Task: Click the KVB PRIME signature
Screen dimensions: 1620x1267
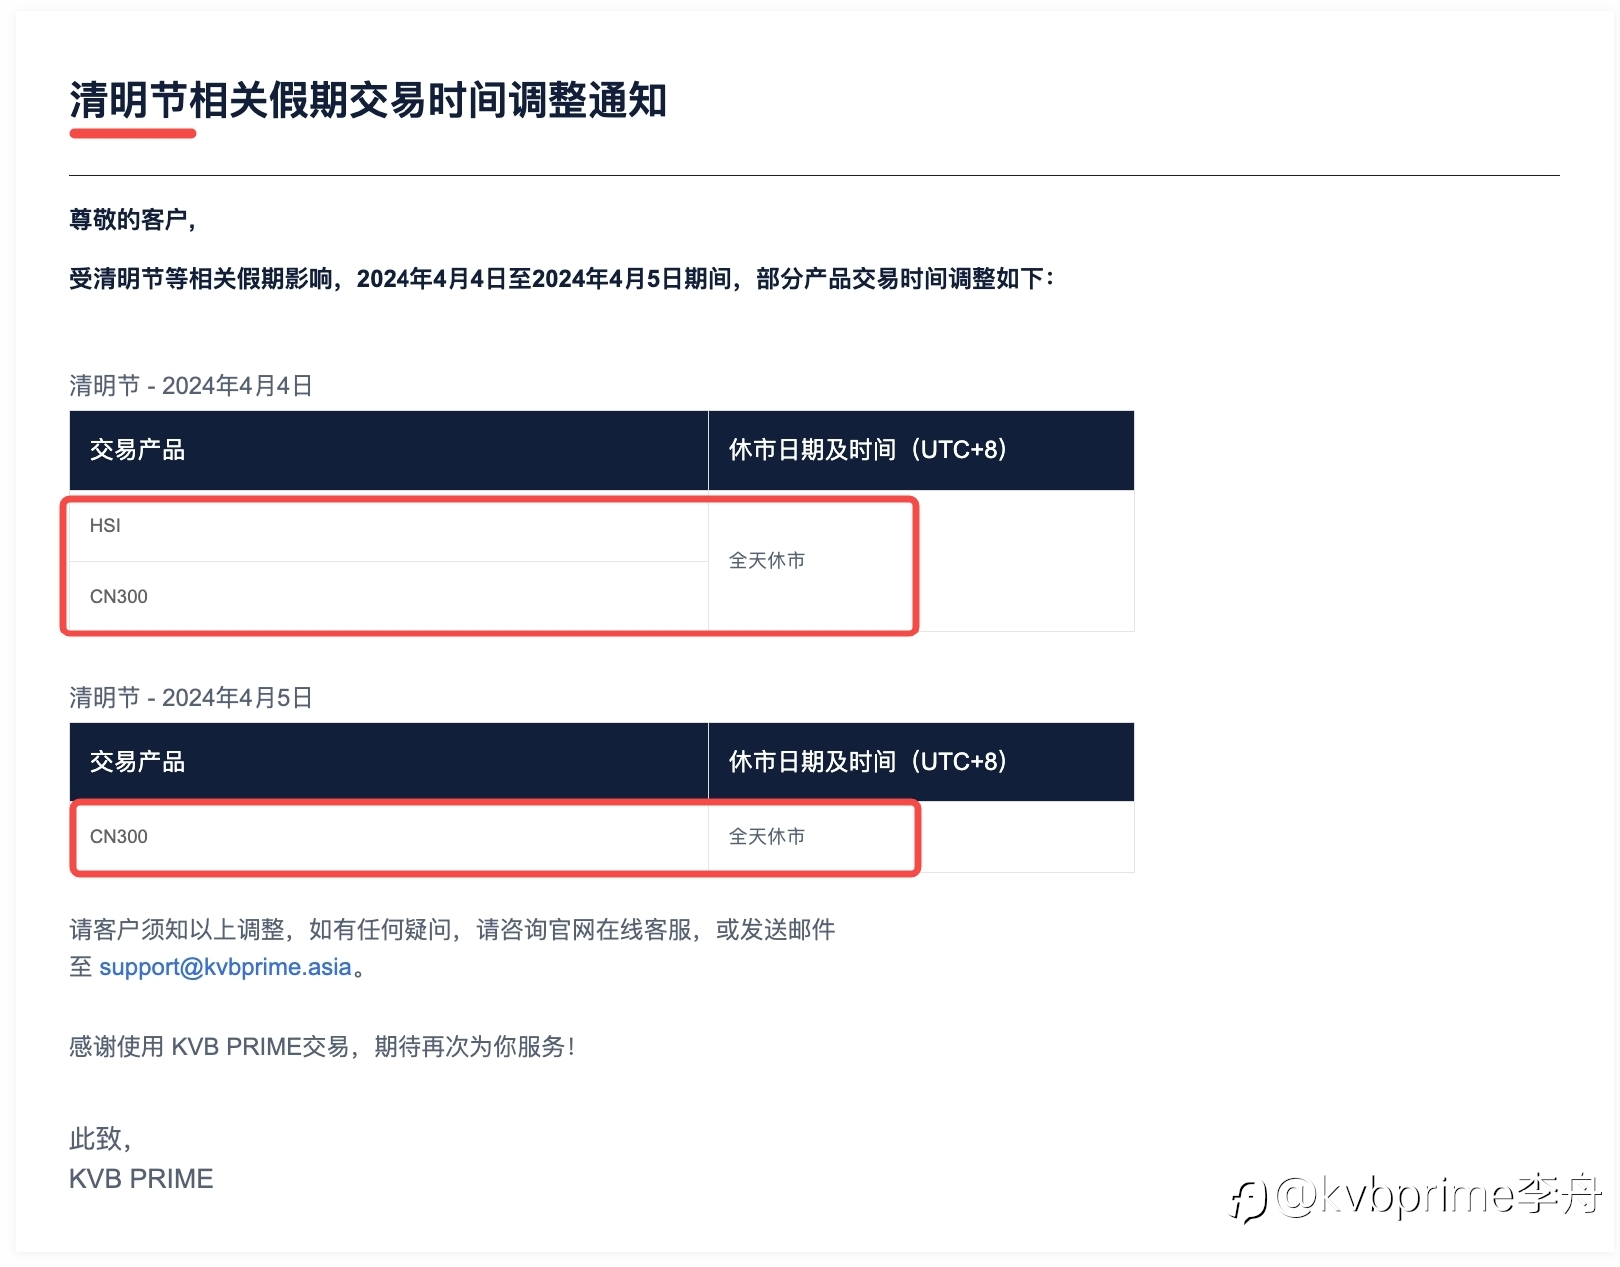Action: (x=141, y=1179)
